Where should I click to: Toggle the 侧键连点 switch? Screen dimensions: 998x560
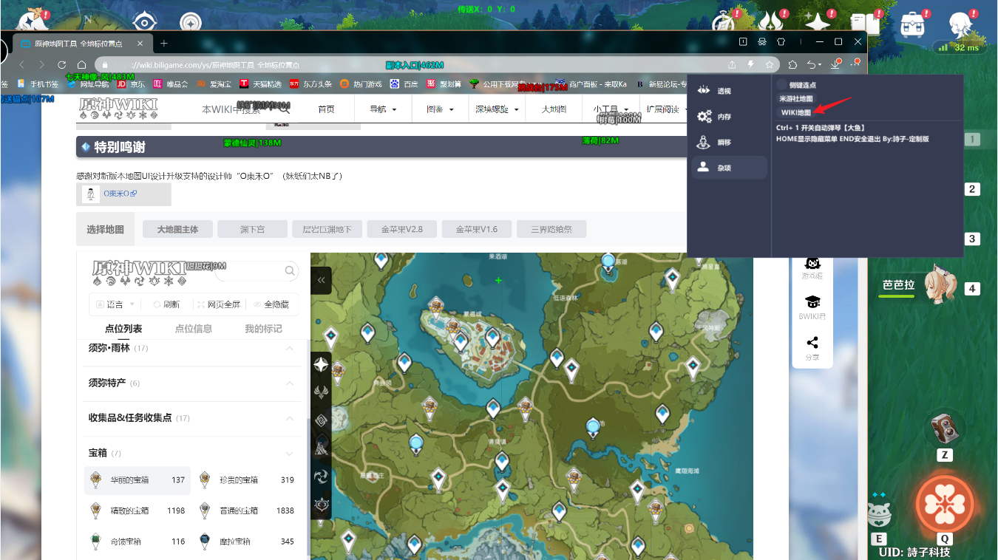782,85
